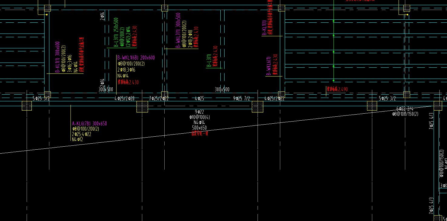447x221 pixels.
Task: Click the red 梁顶标高:2.490 elevation note
Action: click(337, 89)
